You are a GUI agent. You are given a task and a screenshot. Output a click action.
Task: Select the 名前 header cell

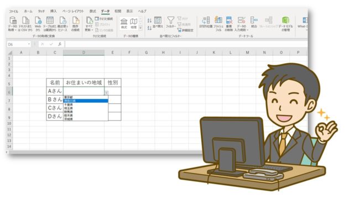55,82
